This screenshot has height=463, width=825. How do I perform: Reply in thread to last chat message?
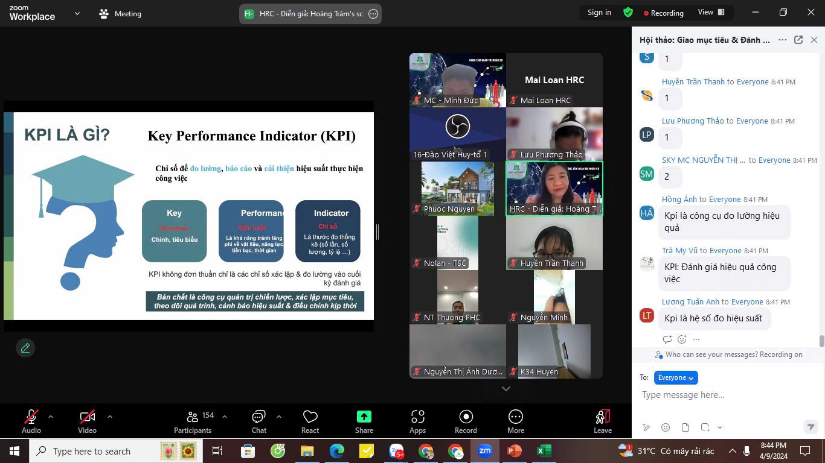point(667,339)
